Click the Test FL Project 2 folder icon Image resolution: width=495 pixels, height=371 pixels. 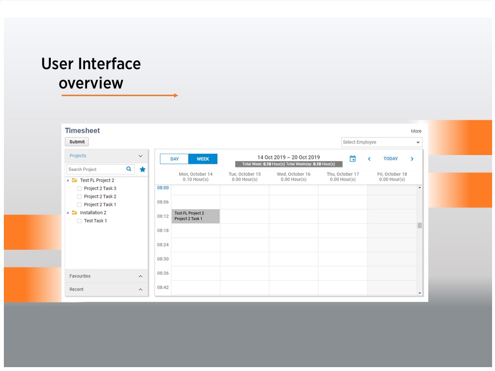(74, 180)
